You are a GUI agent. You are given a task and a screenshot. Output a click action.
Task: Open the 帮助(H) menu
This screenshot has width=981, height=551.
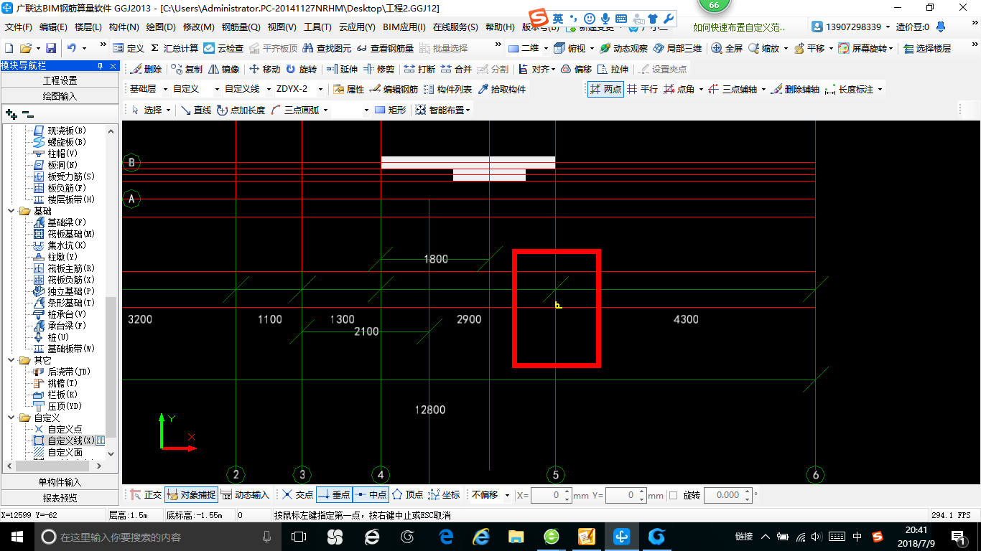click(x=500, y=27)
